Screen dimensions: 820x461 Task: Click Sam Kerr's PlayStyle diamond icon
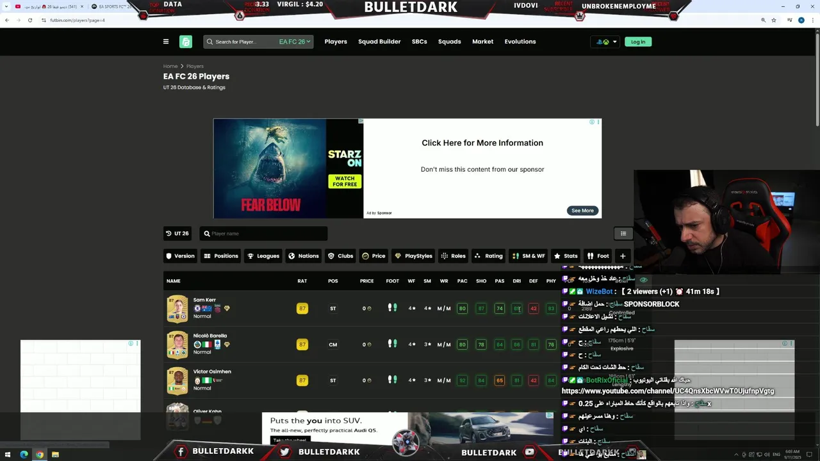[x=227, y=309]
